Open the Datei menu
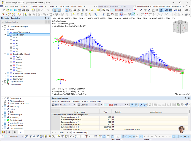 [6, 6]
